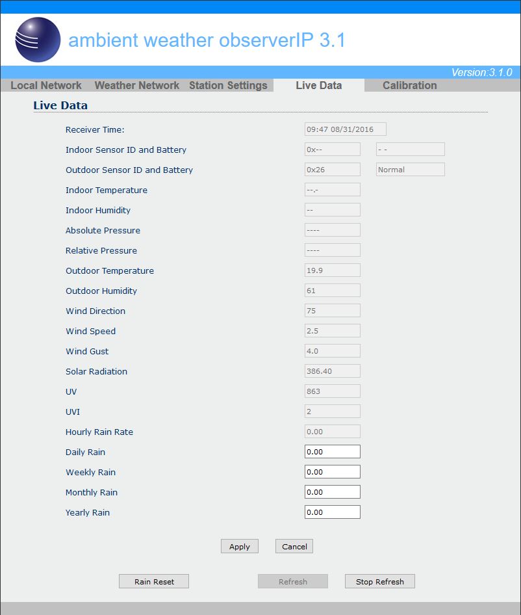This screenshot has width=521, height=615.
Task: Click the Receiver Time field
Action: tap(346, 129)
